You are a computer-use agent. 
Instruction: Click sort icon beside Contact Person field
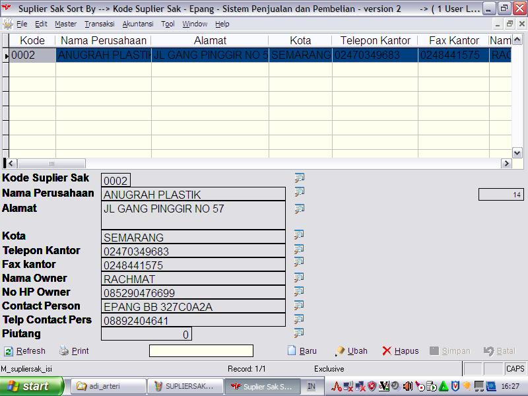(x=299, y=305)
